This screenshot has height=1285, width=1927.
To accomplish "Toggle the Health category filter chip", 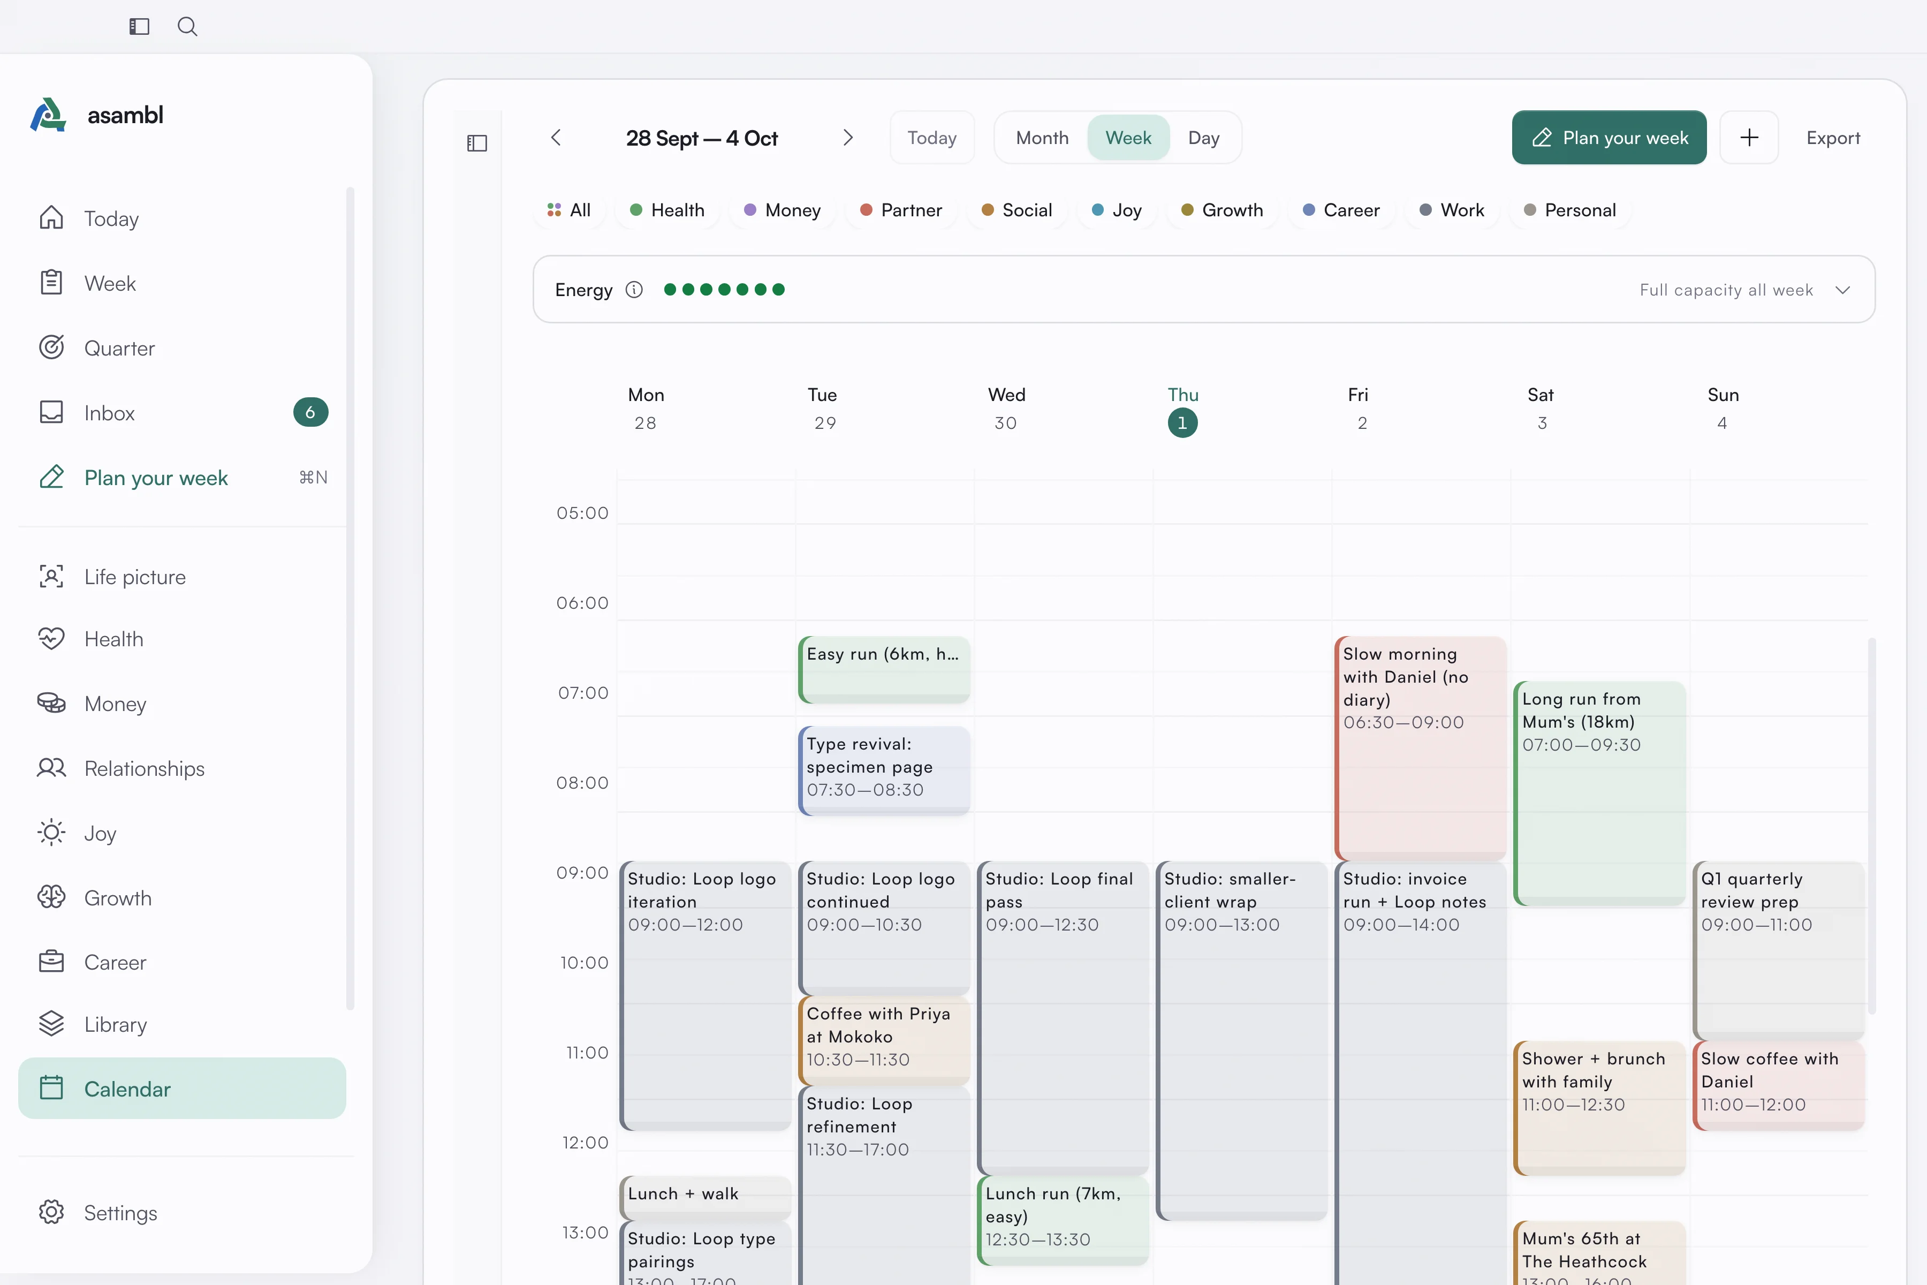I will click(x=667, y=210).
